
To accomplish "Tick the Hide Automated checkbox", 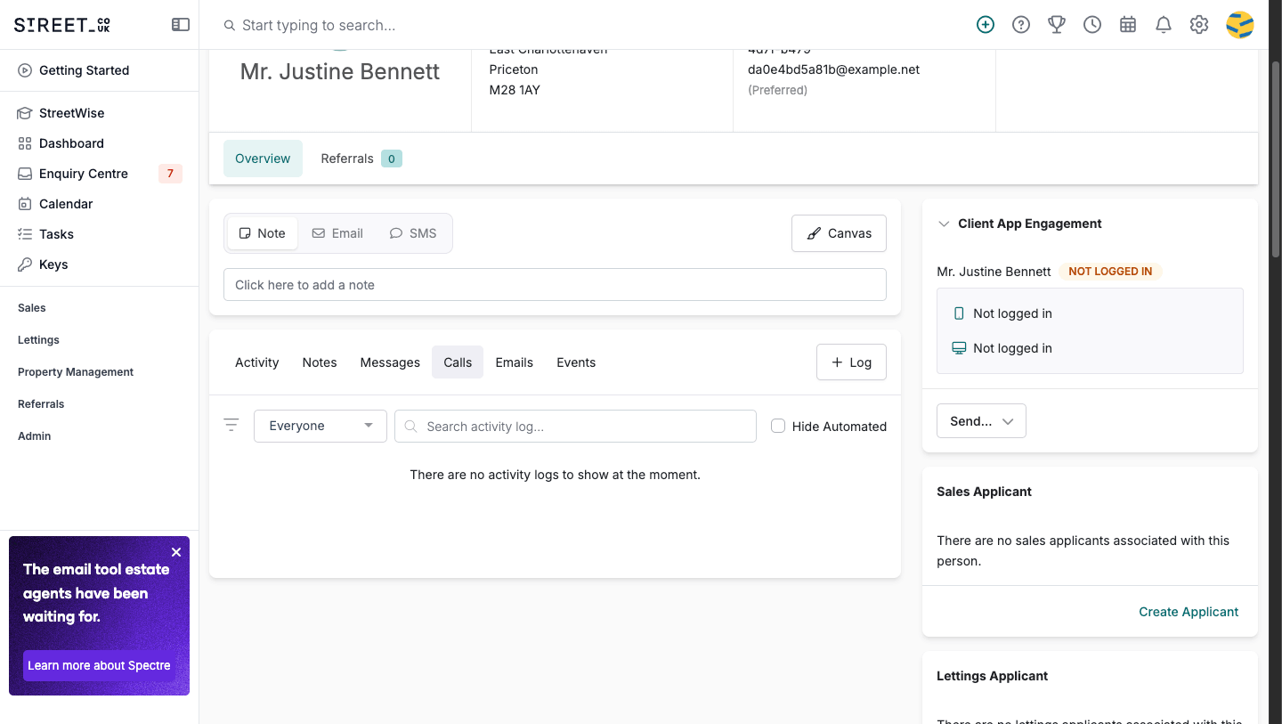I will (x=778, y=426).
